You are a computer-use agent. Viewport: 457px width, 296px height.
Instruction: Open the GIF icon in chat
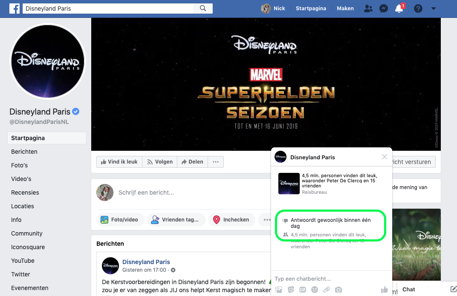tap(303, 290)
